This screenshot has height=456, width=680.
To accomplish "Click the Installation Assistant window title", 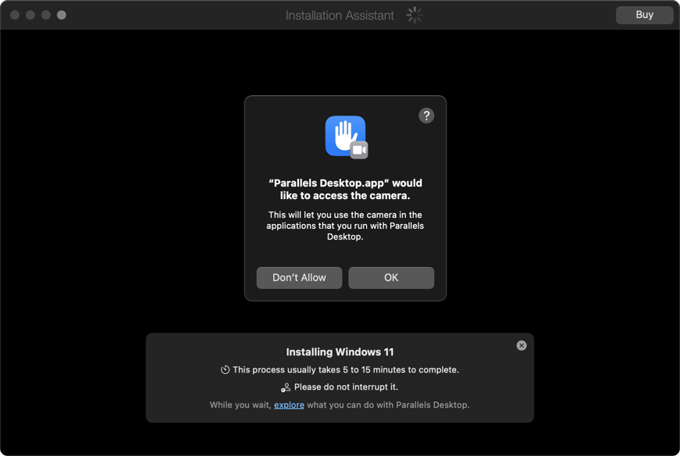I will coord(340,15).
